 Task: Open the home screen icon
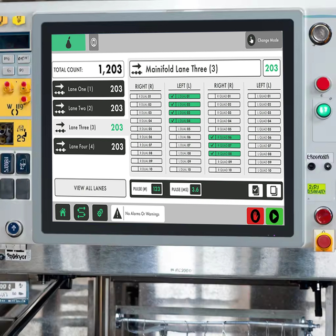coord(63,212)
